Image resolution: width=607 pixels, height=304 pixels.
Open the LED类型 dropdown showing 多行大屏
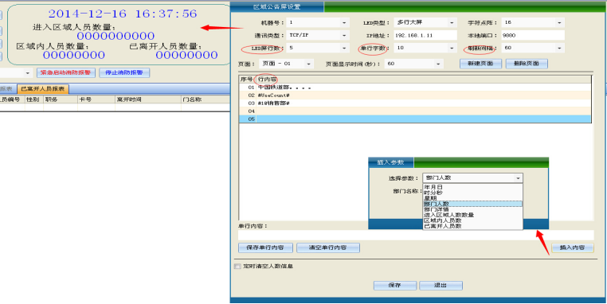[452, 23]
